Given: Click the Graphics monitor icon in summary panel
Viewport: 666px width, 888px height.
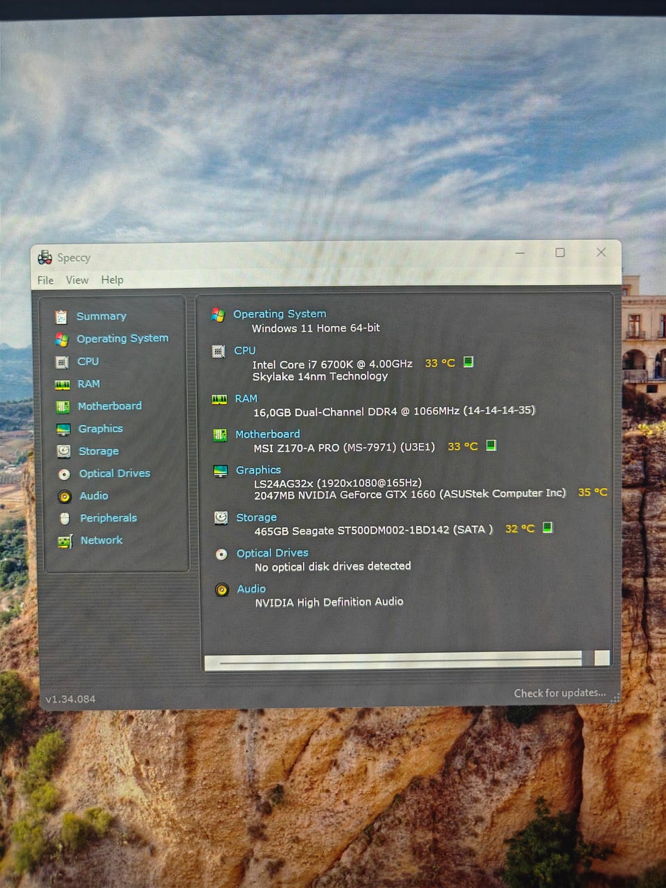Looking at the screenshot, I should 221,471.
